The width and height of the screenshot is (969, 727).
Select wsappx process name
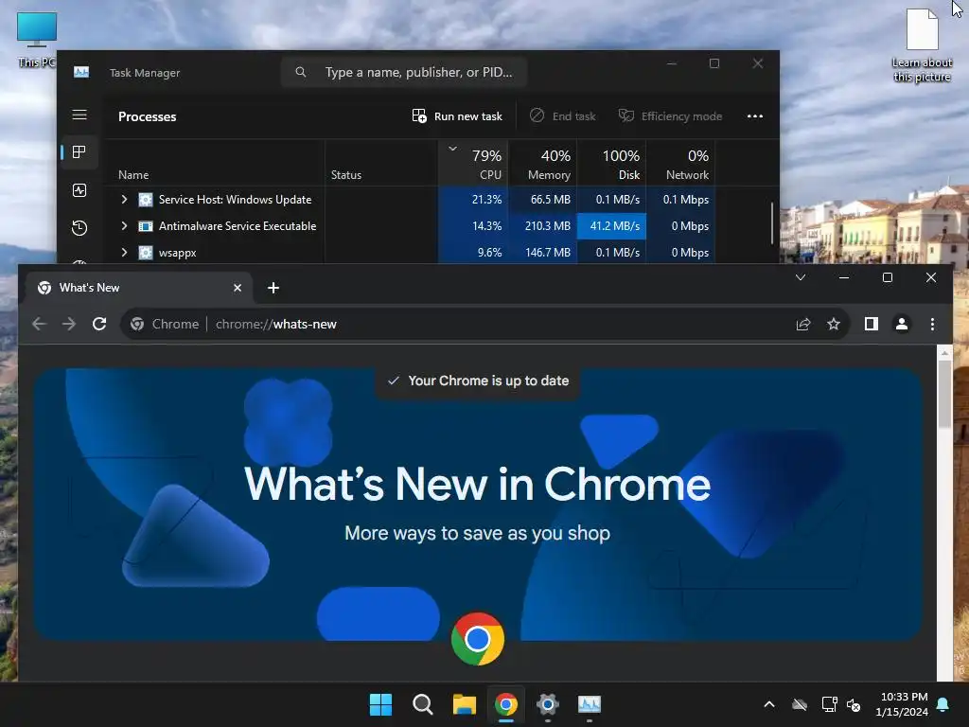[x=177, y=253]
